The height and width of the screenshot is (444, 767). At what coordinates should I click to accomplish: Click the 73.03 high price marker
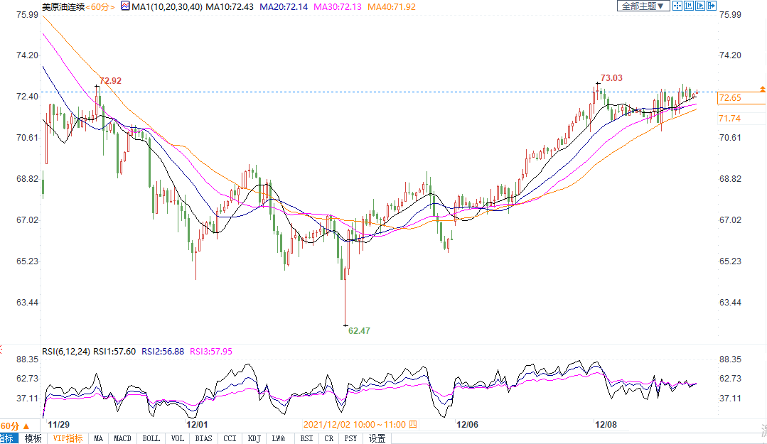pos(611,77)
